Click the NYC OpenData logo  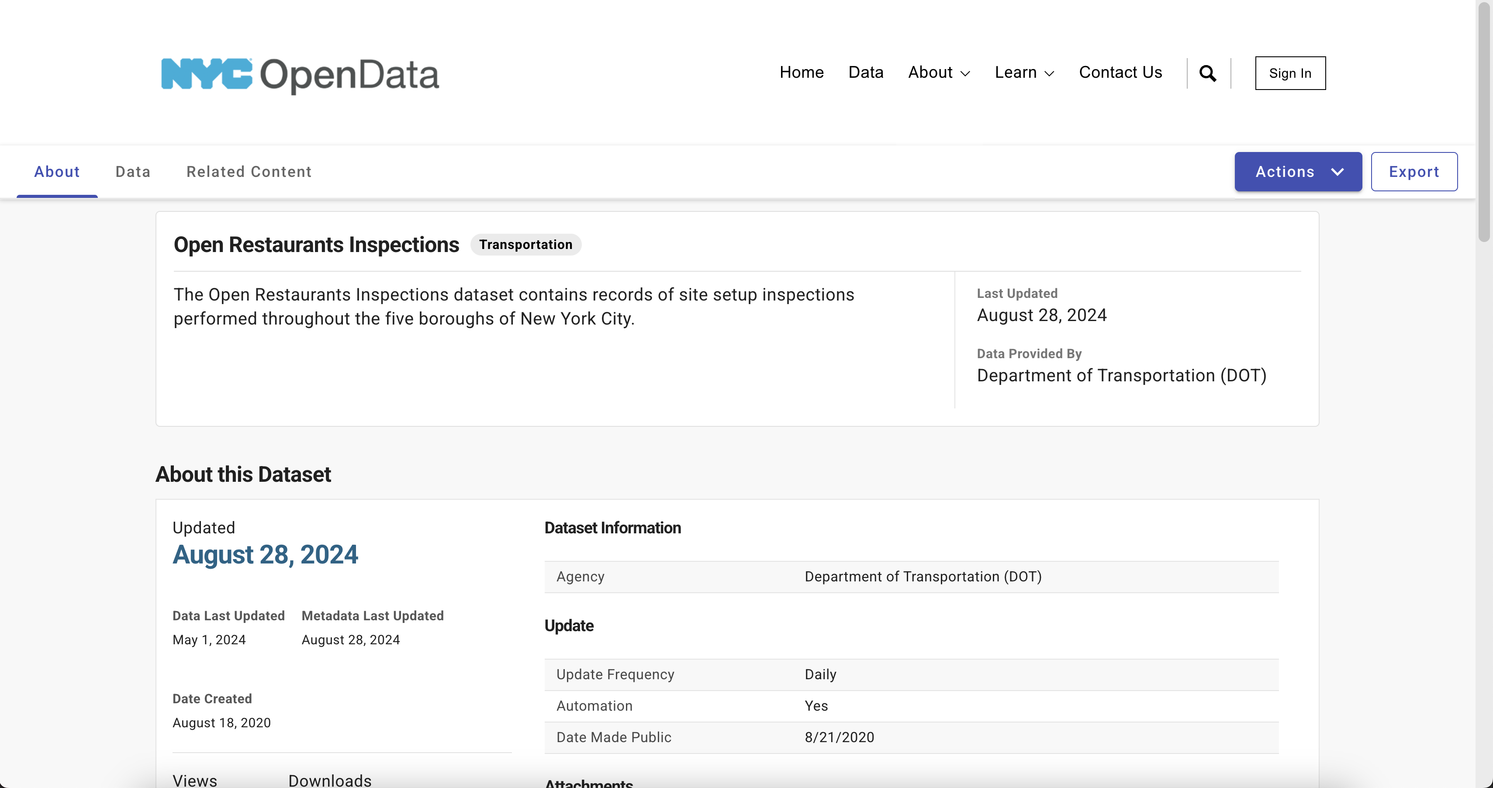(300, 75)
